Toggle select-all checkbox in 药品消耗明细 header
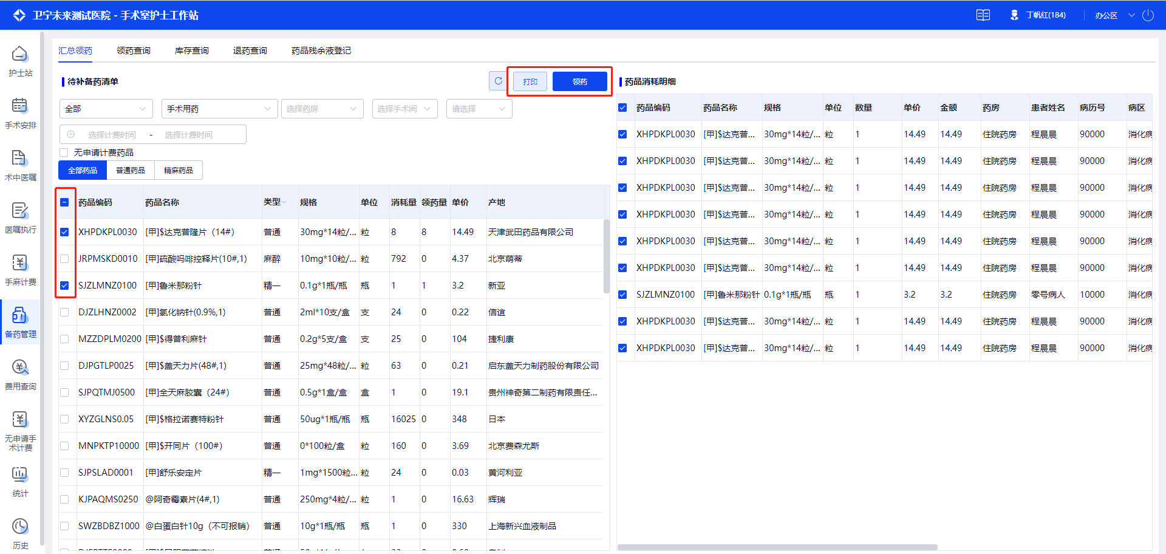The height and width of the screenshot is (554, 1166). [x=622, y=108]
